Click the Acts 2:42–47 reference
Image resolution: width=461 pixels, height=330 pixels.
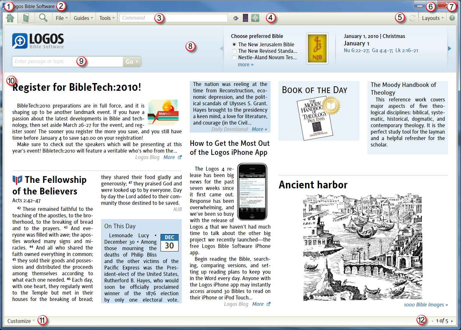point(26,200)
